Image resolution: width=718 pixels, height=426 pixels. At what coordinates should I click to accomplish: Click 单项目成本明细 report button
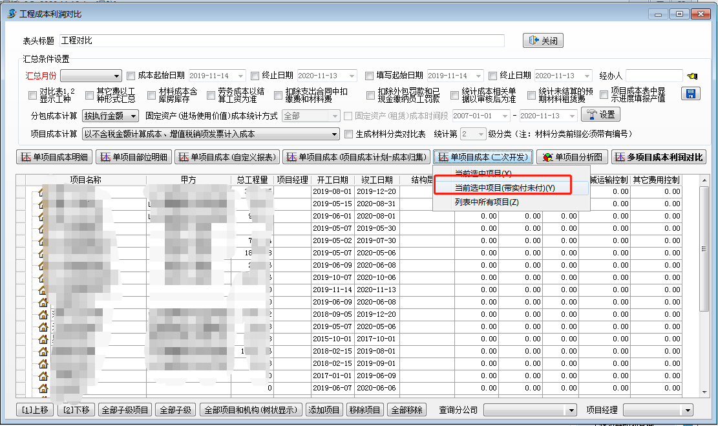pyautogui.click(x=54, y=157)
